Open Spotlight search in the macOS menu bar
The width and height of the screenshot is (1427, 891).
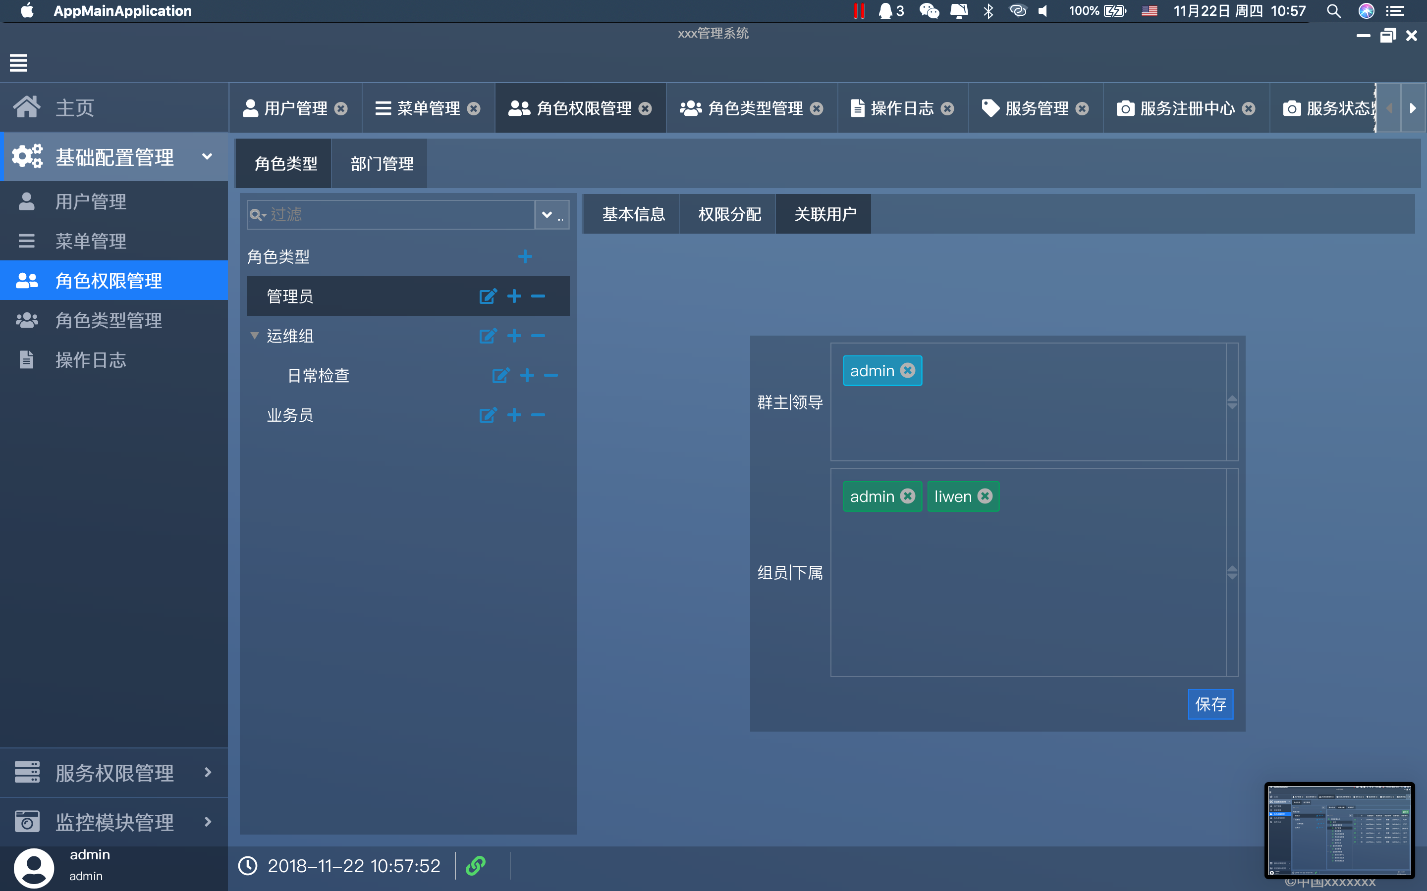1334,10
